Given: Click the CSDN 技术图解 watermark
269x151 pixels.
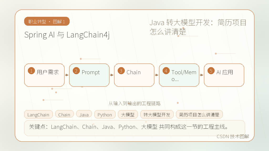Looking at the screenshot, I should click(233, 136).
